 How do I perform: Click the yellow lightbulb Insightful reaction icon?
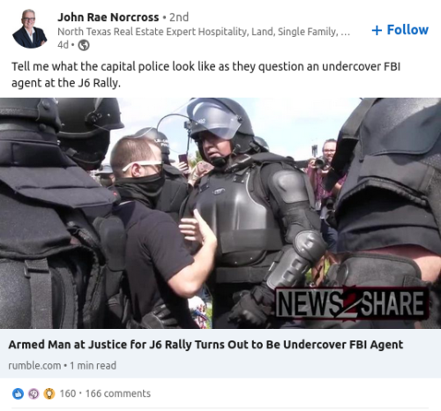(x=49, y=393)
